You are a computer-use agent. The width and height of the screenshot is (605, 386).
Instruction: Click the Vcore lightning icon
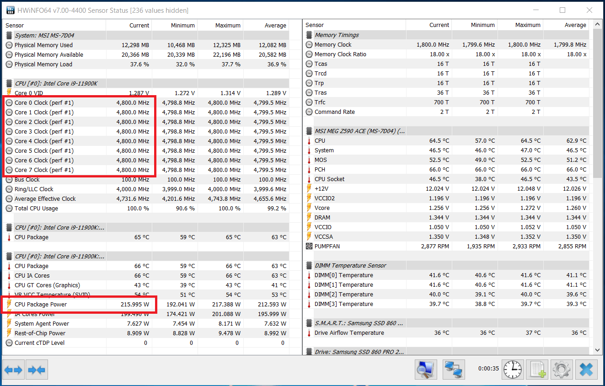tap(309, 208)
